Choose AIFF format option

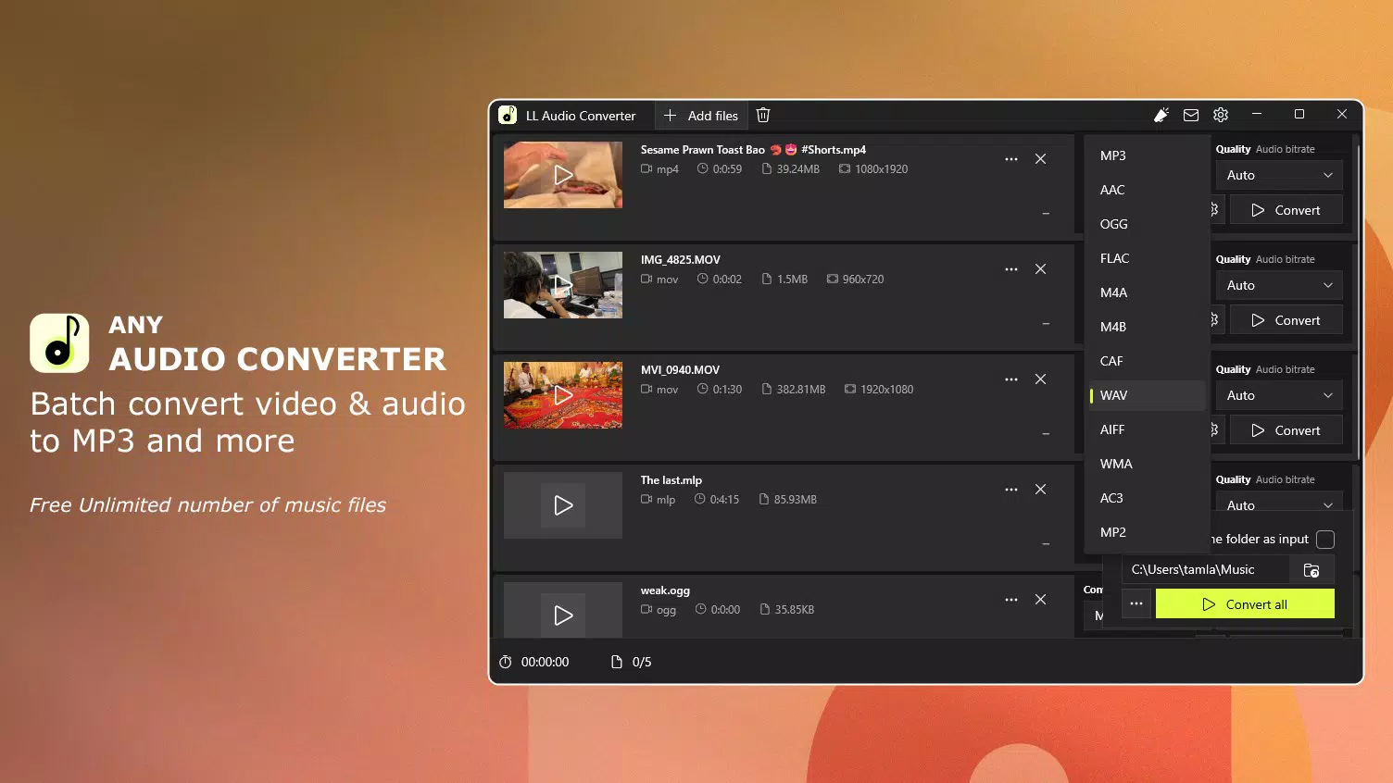(x=1147, y=429)
